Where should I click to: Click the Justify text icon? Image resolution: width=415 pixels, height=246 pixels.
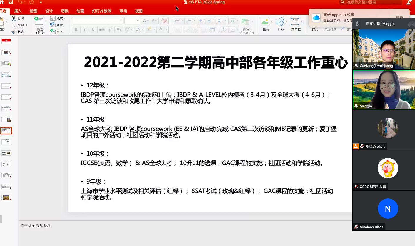203,29
